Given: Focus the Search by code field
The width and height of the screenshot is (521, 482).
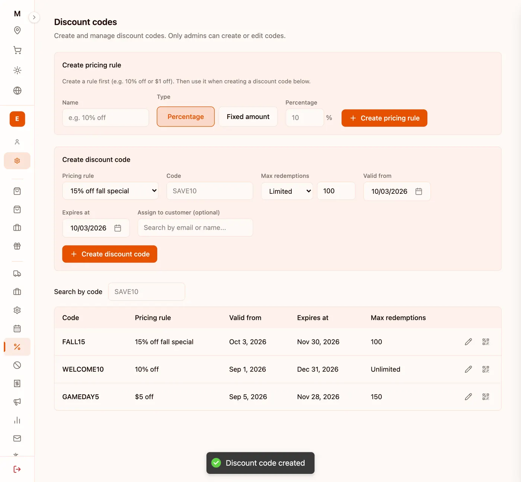Looking at the screenshot, I should [x=147, y=292].
